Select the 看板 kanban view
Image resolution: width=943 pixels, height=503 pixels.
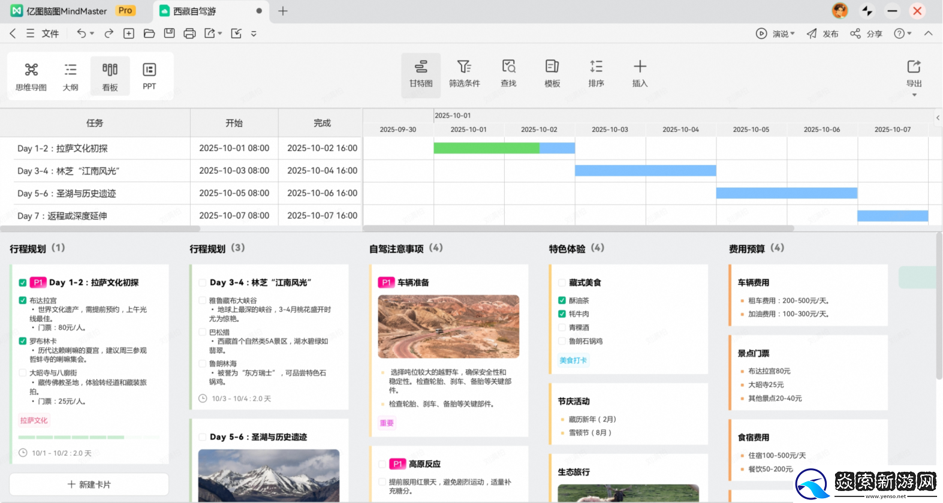point(110,76)
